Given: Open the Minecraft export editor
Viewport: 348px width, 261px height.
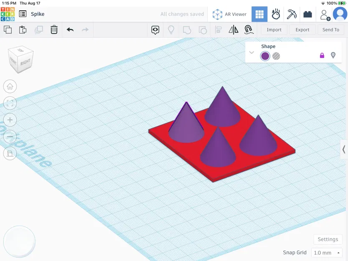Looking at the screenshot, I should pos(291,14).
